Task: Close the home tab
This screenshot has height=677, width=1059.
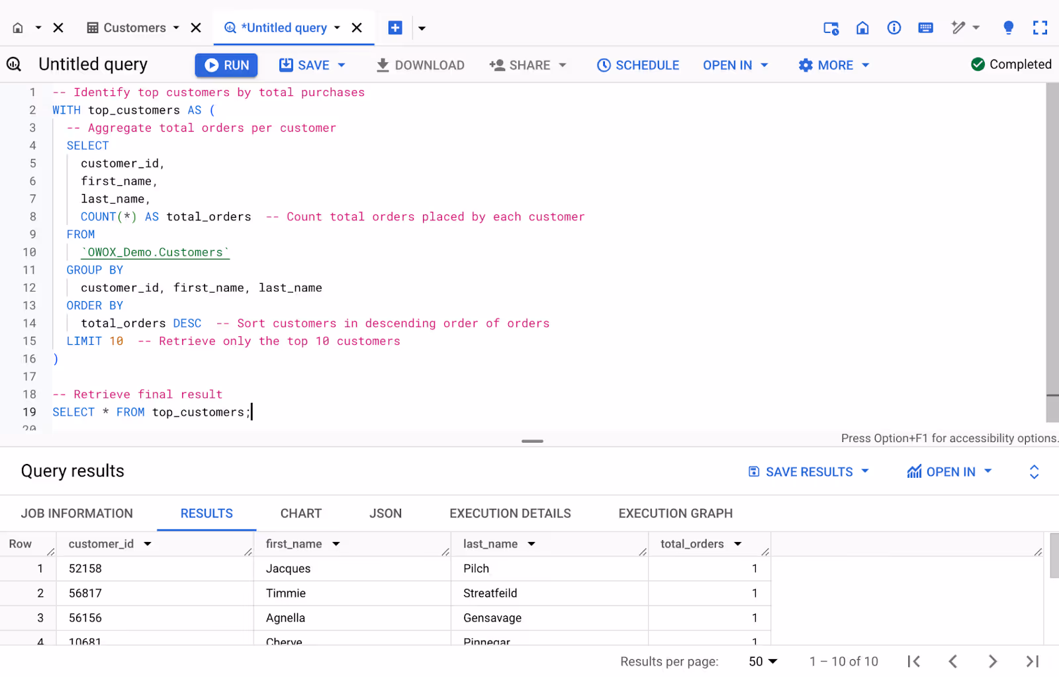Action: pos(58,28)
